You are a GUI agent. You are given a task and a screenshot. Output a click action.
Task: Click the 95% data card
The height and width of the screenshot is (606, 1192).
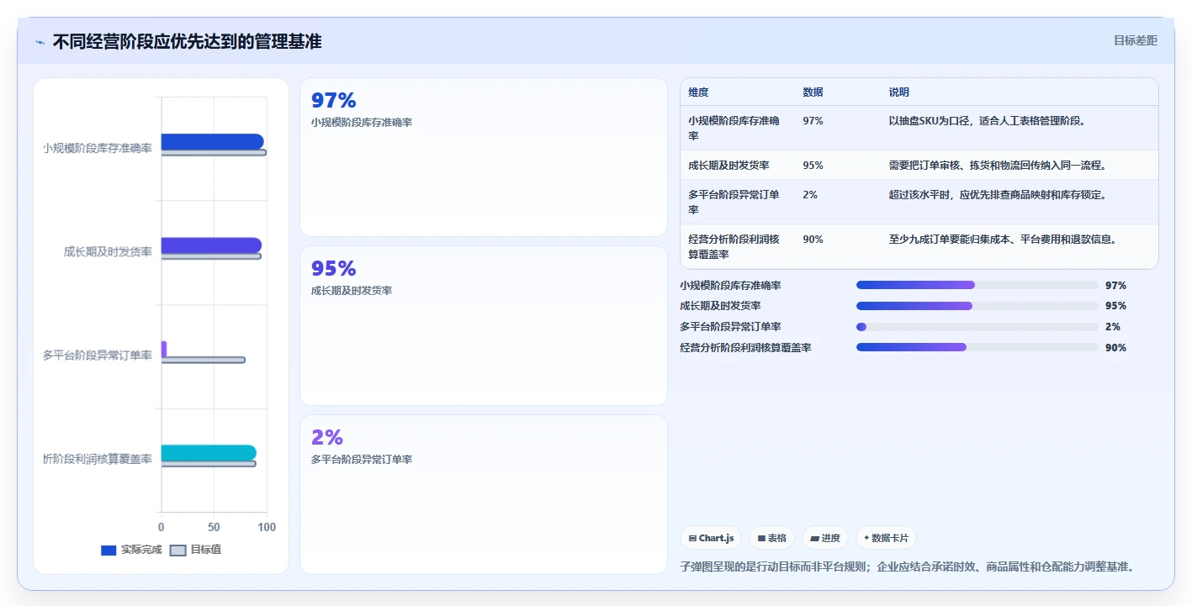point(484,326)
